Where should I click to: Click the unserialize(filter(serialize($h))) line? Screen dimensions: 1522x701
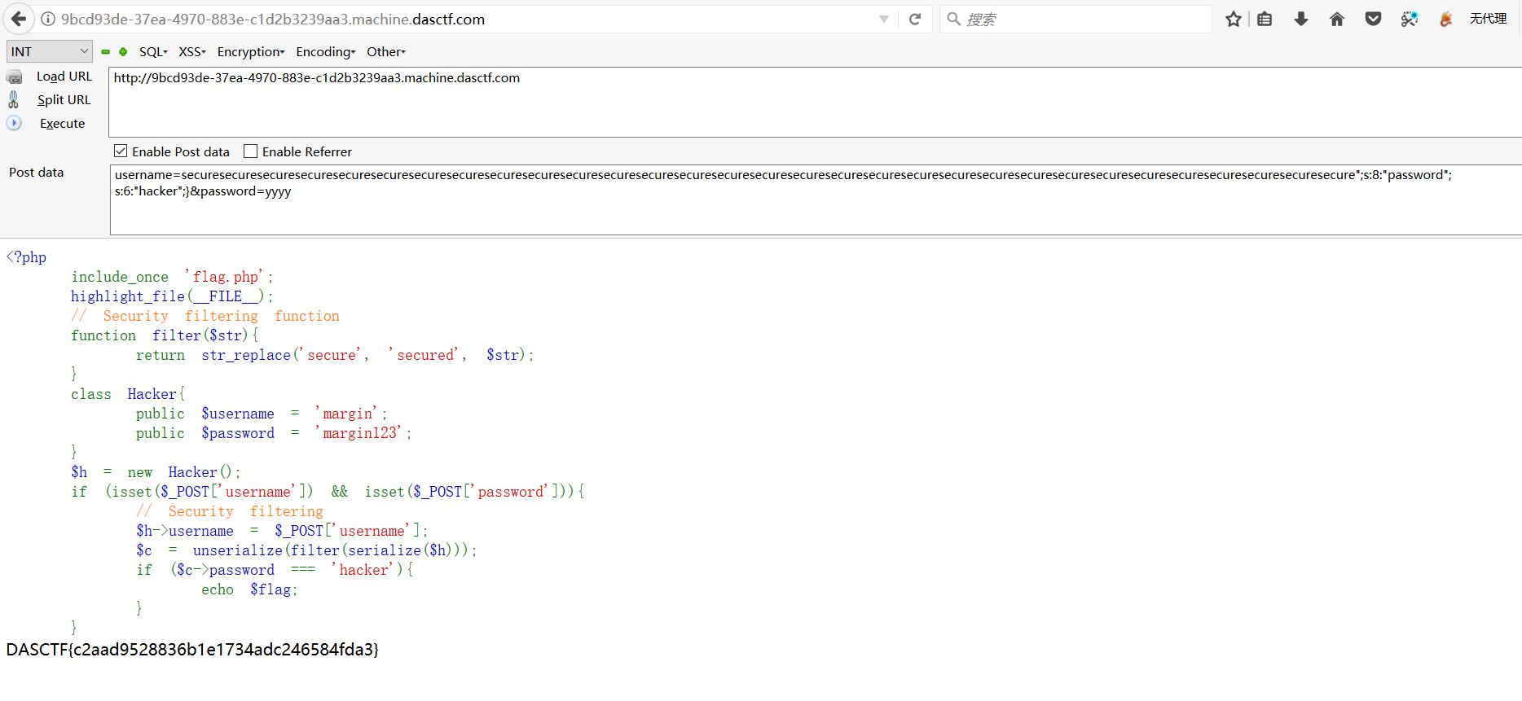click(306, 550)
